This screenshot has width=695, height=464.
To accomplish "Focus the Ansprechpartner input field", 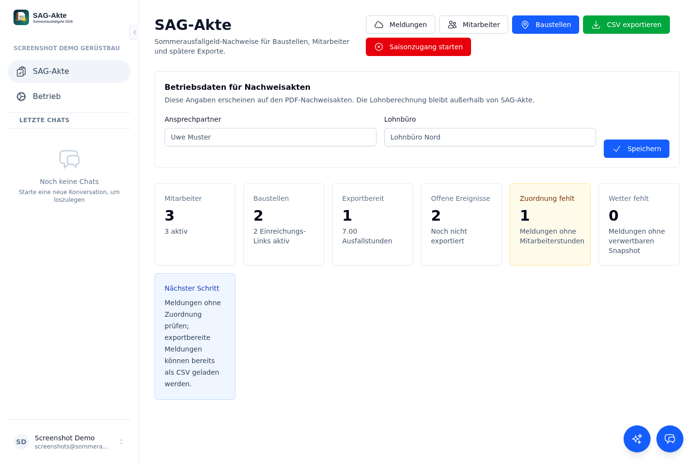I will [270, 137].
